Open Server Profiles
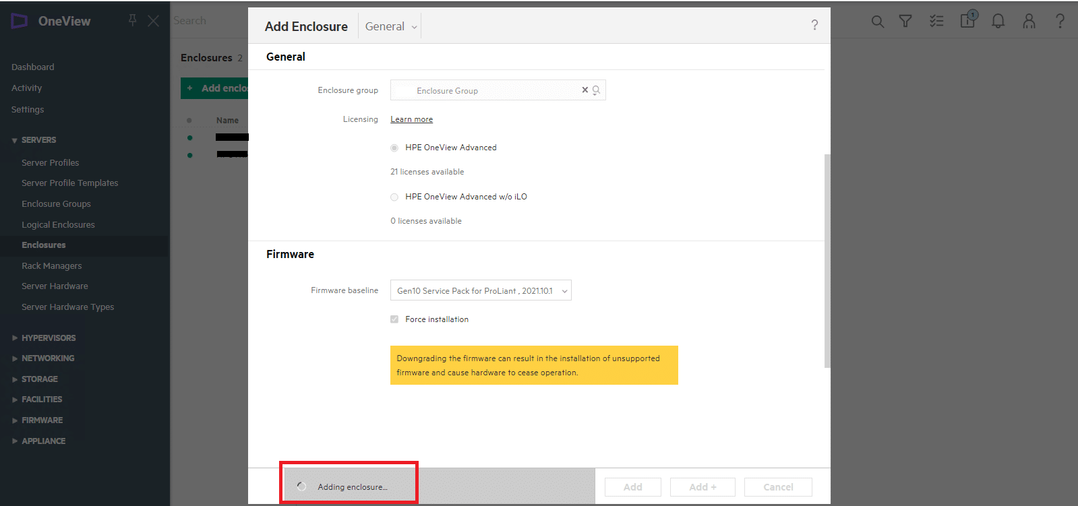This screenshot has width=1078, height=506. pos(51,162)
